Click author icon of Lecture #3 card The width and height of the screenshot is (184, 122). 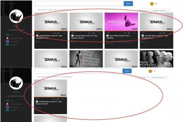click(x=72, y=36)
